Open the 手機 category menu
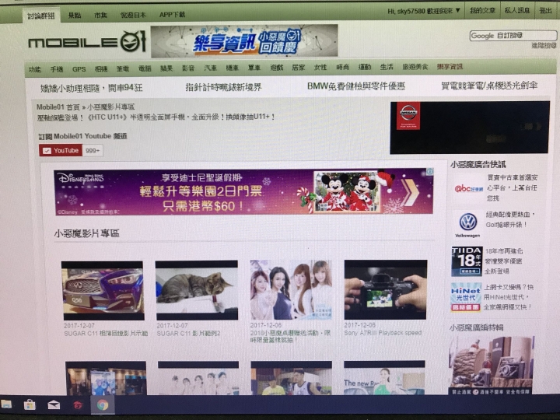Screen dimensions: 560x420 point(57,69)
